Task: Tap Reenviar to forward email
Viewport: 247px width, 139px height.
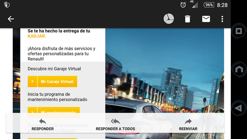Action: (x=188, y=125)
